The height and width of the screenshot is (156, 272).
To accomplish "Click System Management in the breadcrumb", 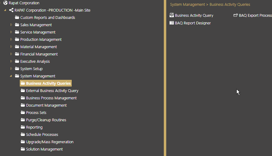I will pyautogui.click(x=187, y=5).
